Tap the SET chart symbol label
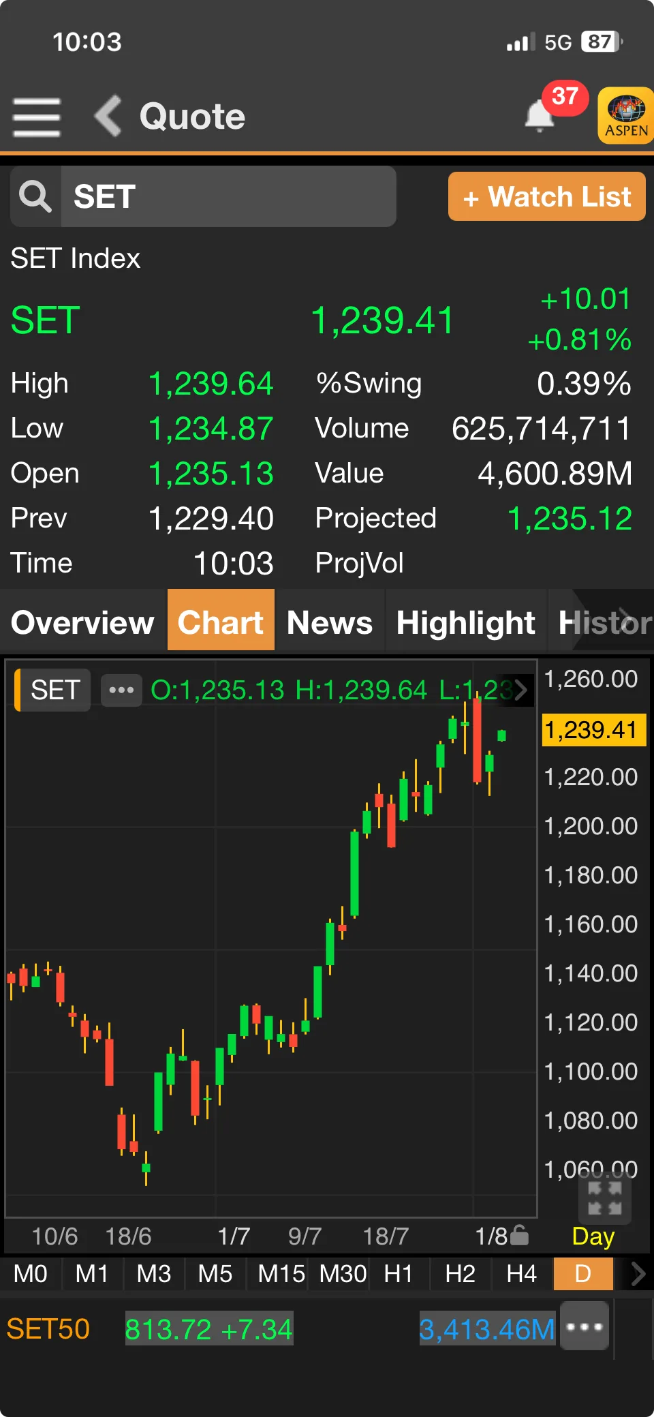This screenshot has width=654, height=1417. pyautogui.click(x=55, y=690)
